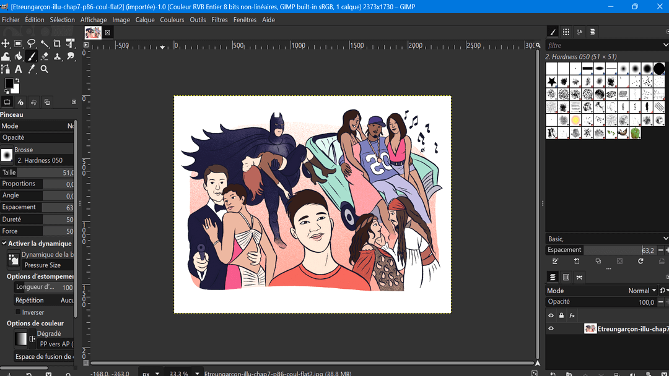Image resolution: width=669 pixels, height=376 pixels.
Task: Select the green pepper brush
Action: pos(636,133)
